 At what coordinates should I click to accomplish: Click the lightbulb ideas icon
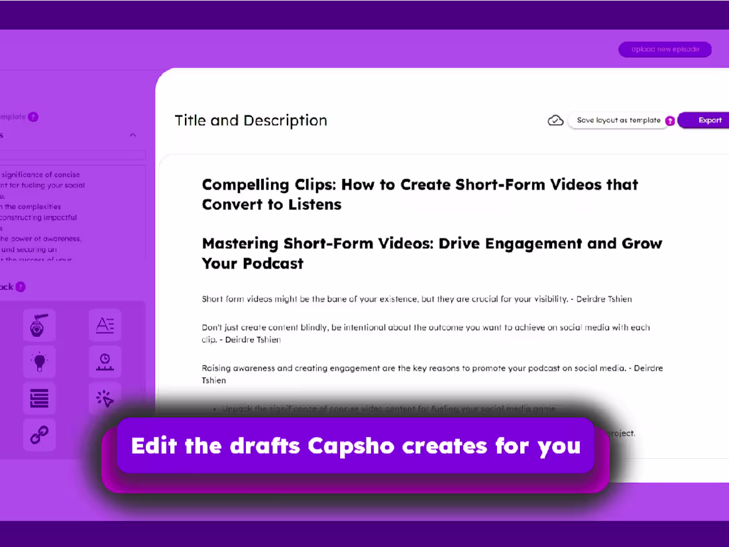[x=39, y=362]
